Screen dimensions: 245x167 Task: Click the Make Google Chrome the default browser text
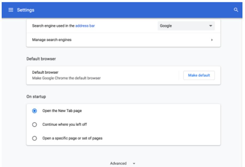click(x=66, y=78)
